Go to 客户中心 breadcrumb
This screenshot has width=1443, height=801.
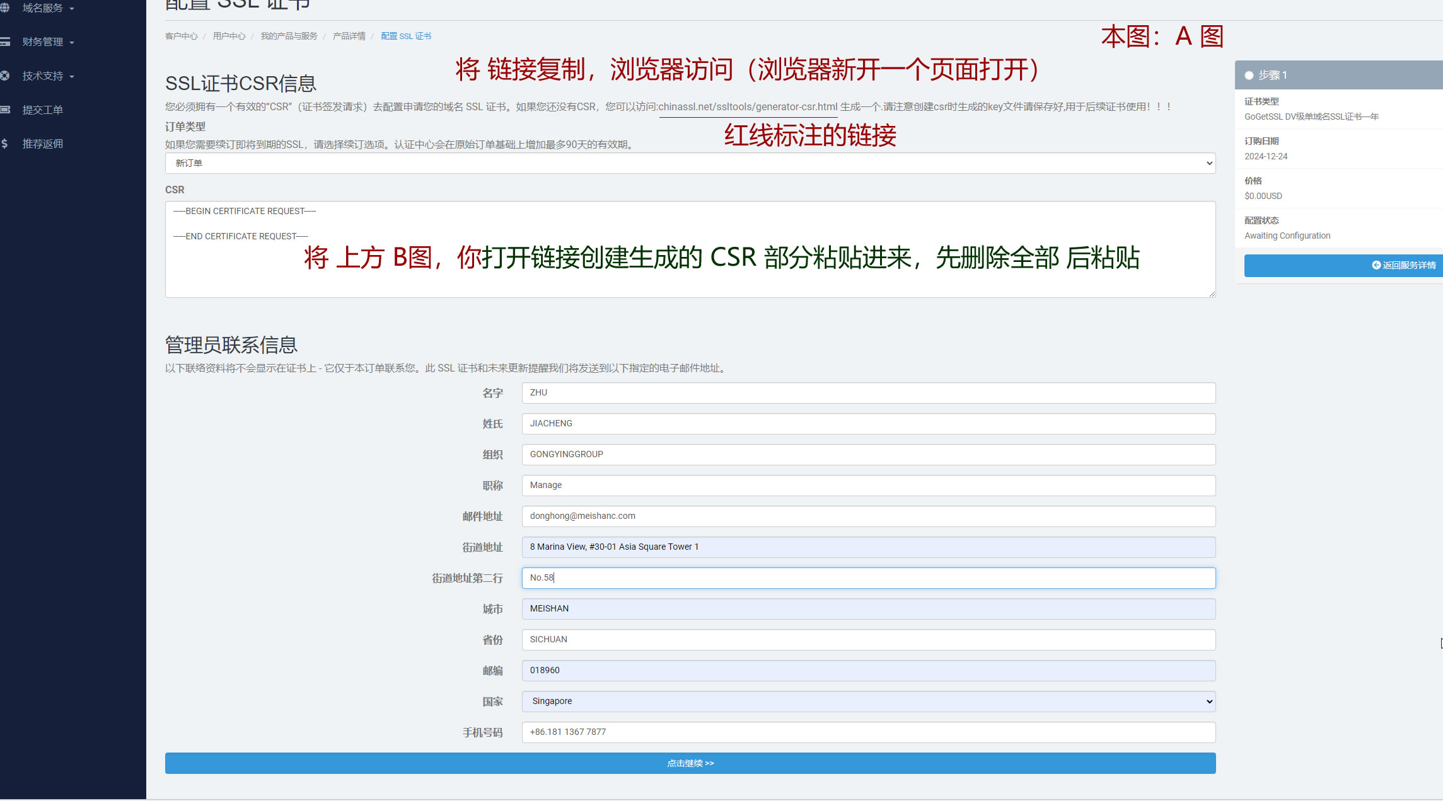[x=181, y=36]
